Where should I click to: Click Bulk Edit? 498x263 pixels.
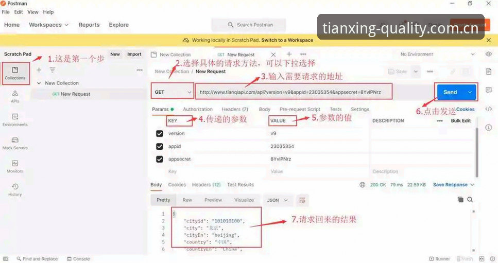click(x=460, y=120)
